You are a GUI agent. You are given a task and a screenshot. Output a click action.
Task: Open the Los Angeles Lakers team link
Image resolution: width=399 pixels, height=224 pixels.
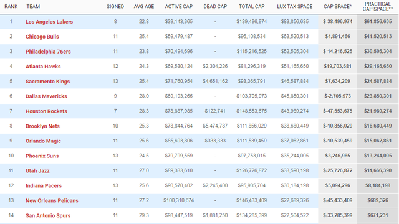(49, 22)
